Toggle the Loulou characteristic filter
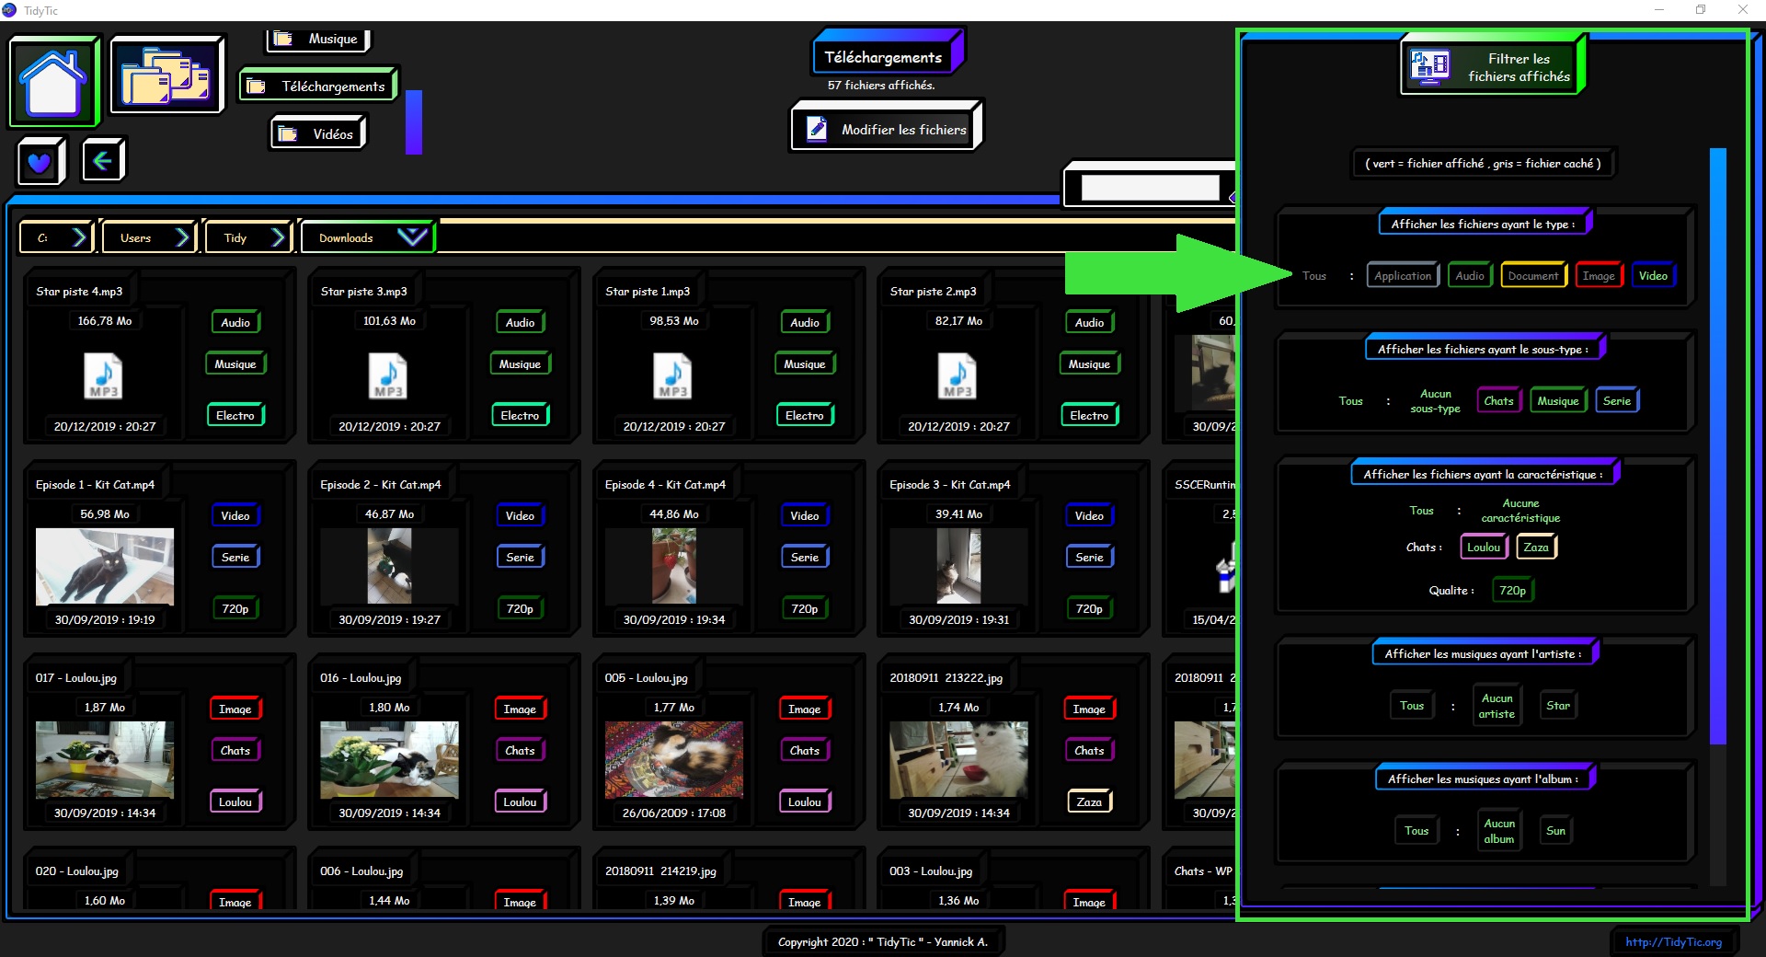 coord(1484,547)
